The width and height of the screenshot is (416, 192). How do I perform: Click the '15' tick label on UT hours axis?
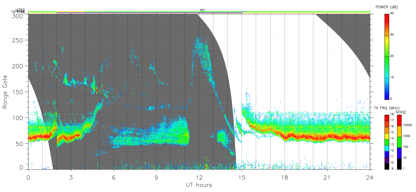tap(242, 177)
